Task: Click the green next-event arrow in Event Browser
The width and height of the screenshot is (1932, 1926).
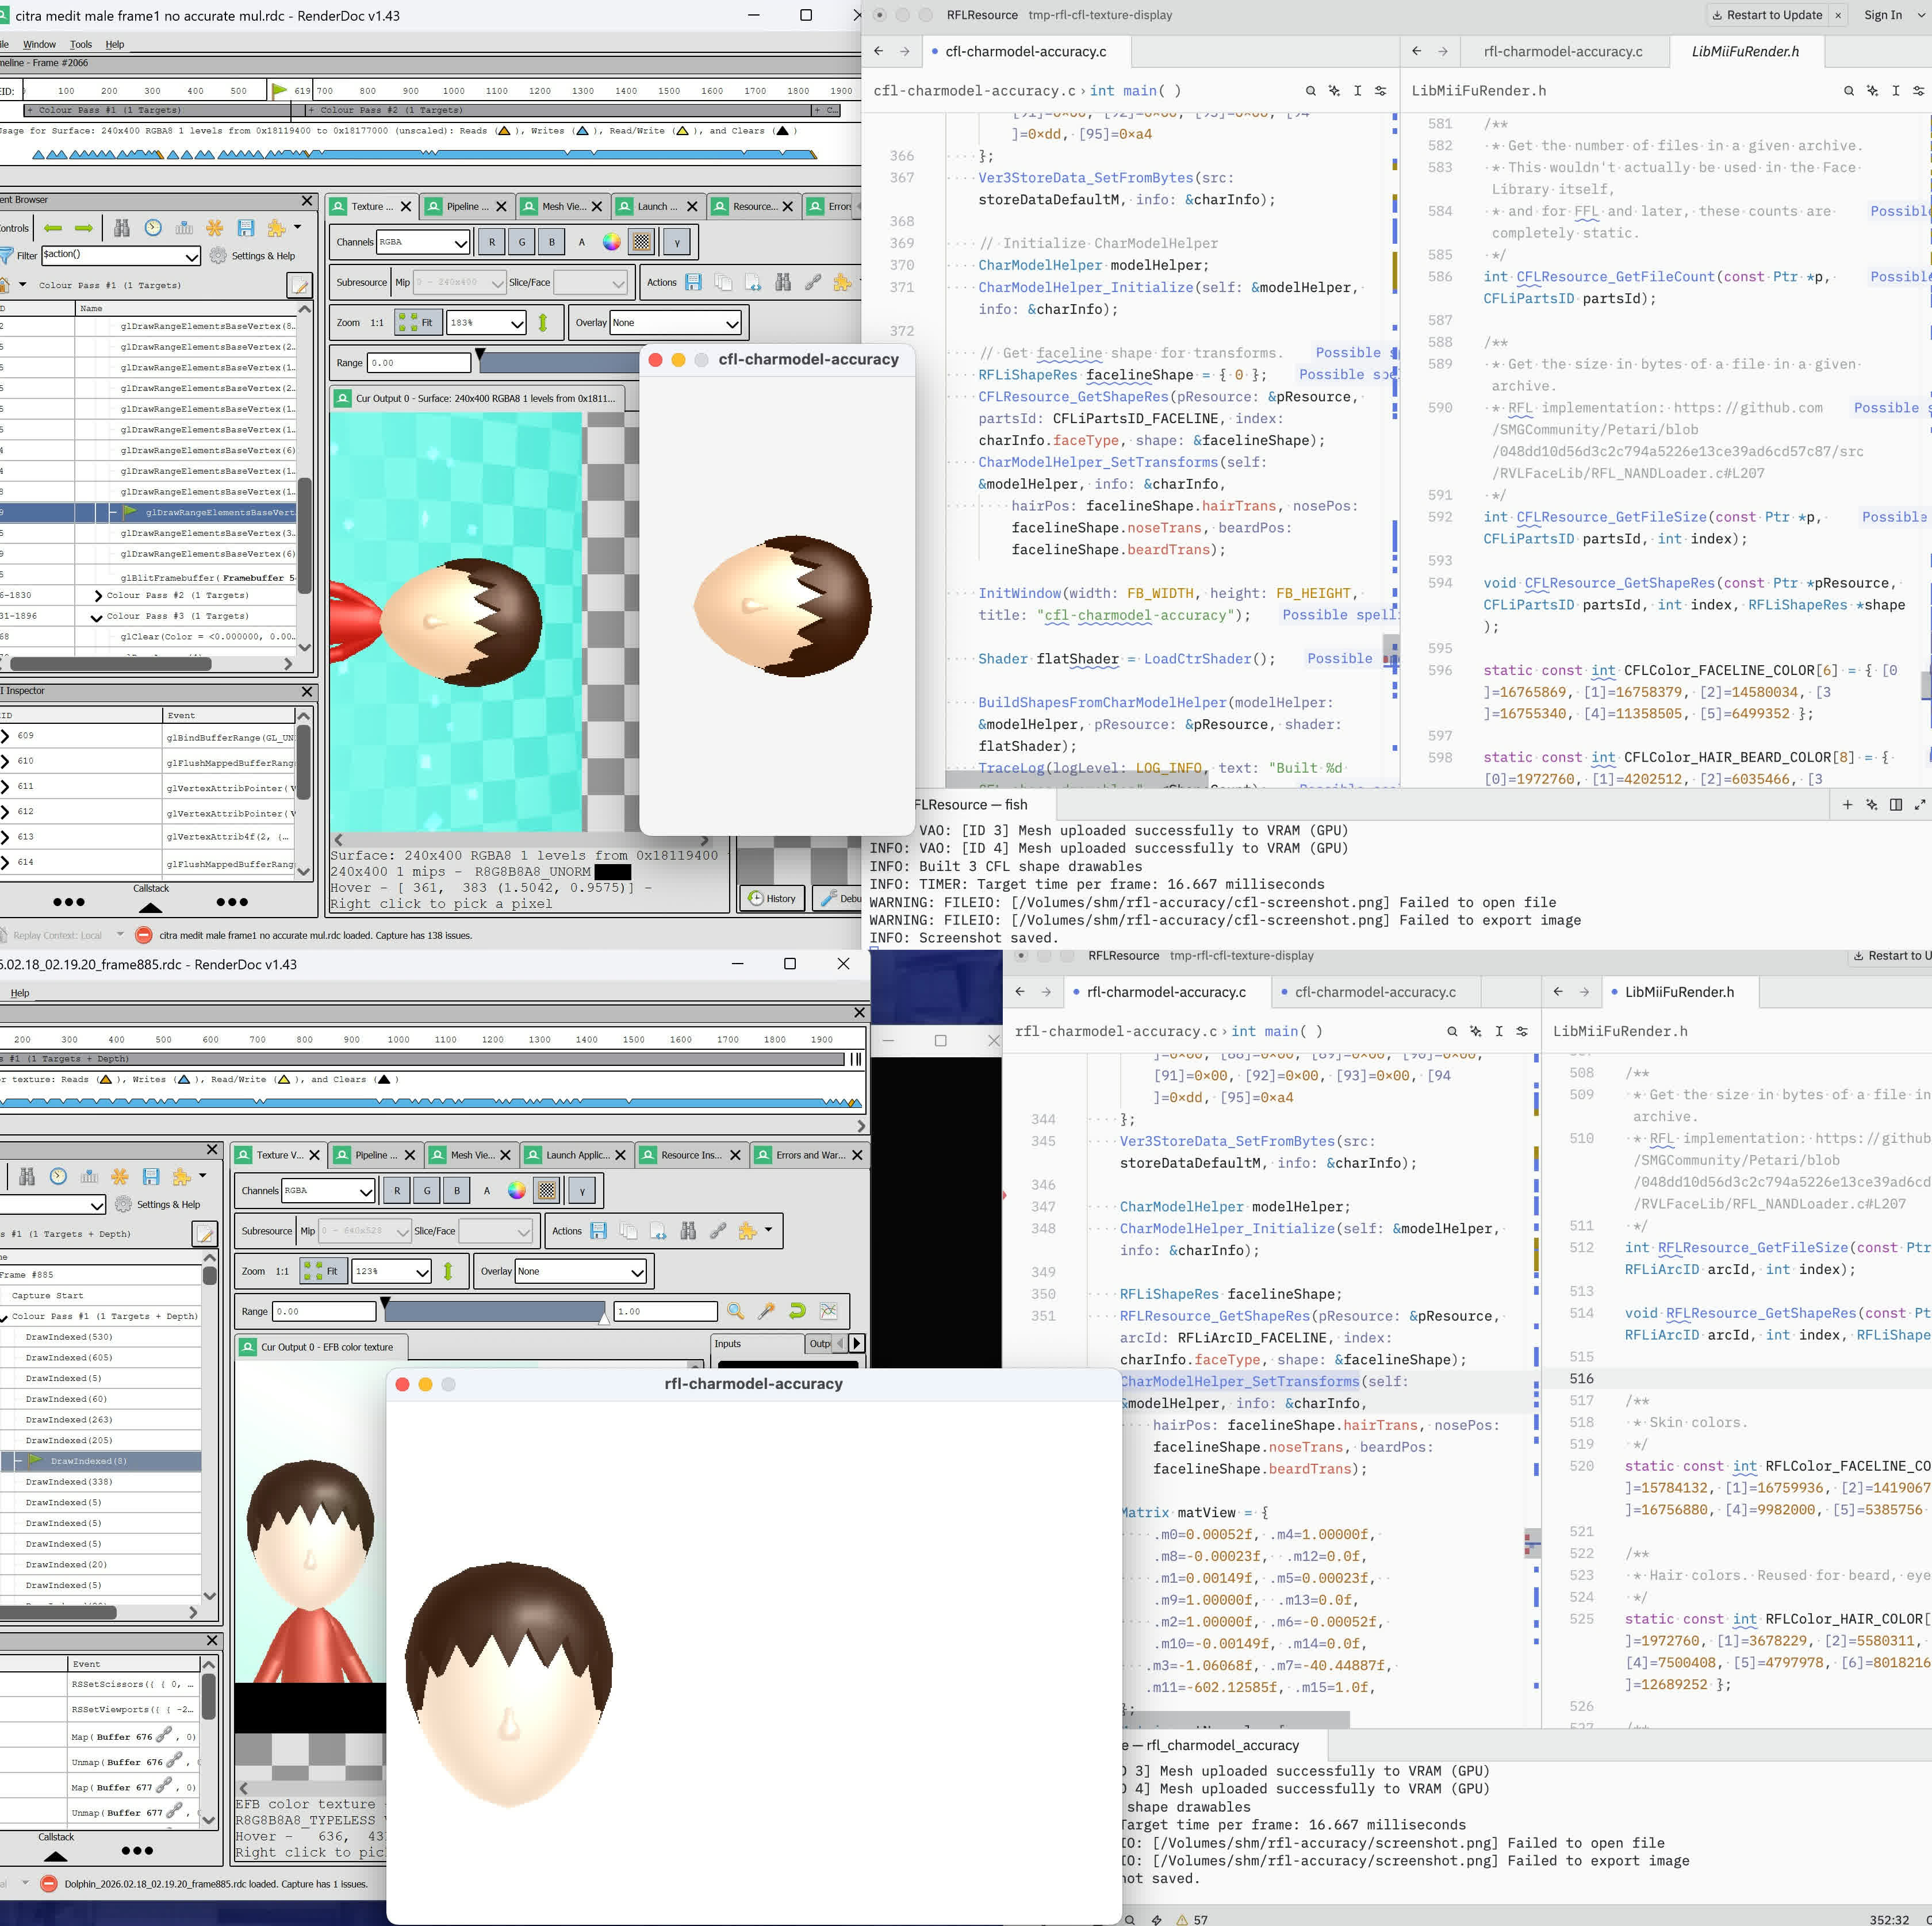Action: coord(84,228)
